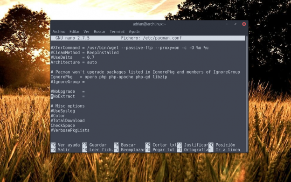Open the Ayuda menu

tap(134, 32)
